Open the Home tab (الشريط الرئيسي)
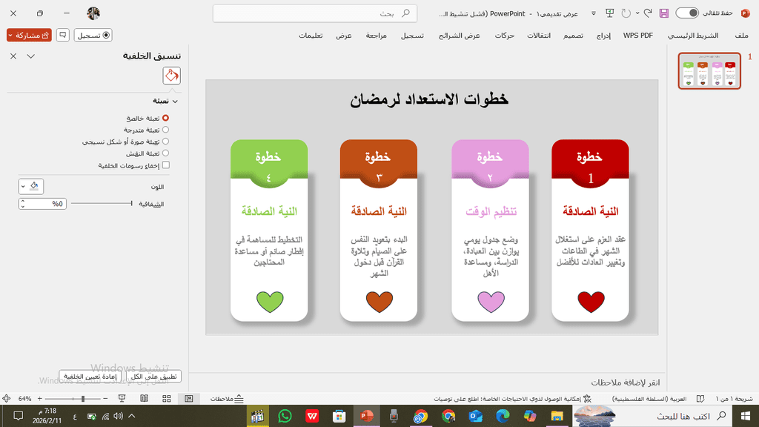Viewport: 759px width, 427px height. [693, 36]
